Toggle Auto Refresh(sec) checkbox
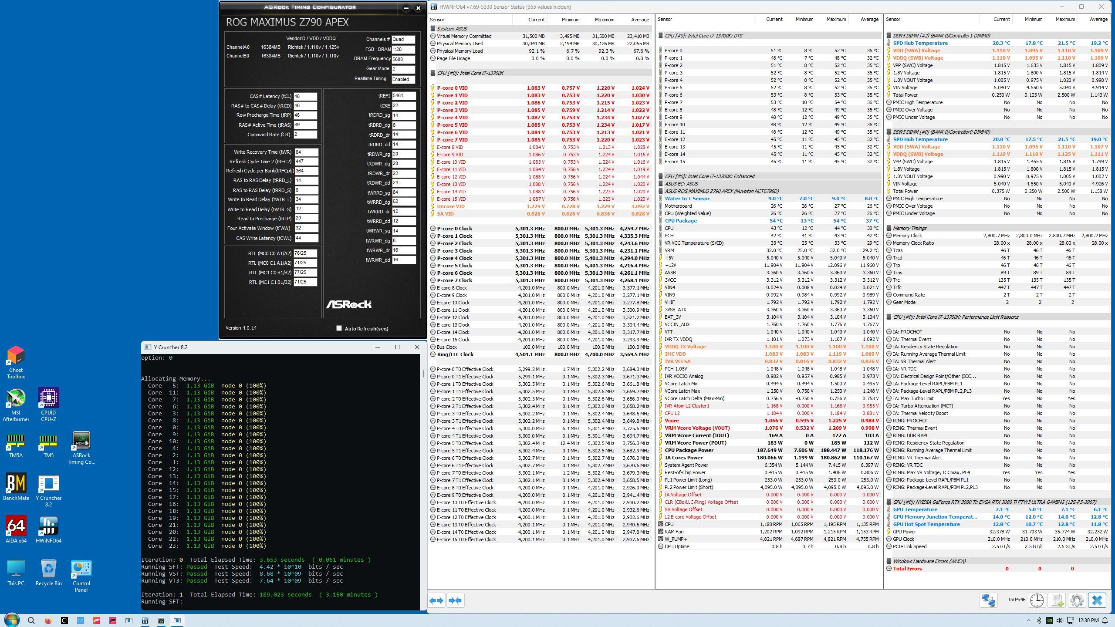 (x=339, y=328)
